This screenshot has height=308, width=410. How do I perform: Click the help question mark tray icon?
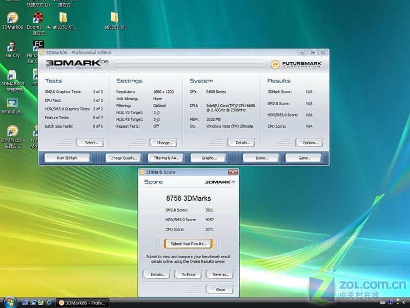[391, 302]
